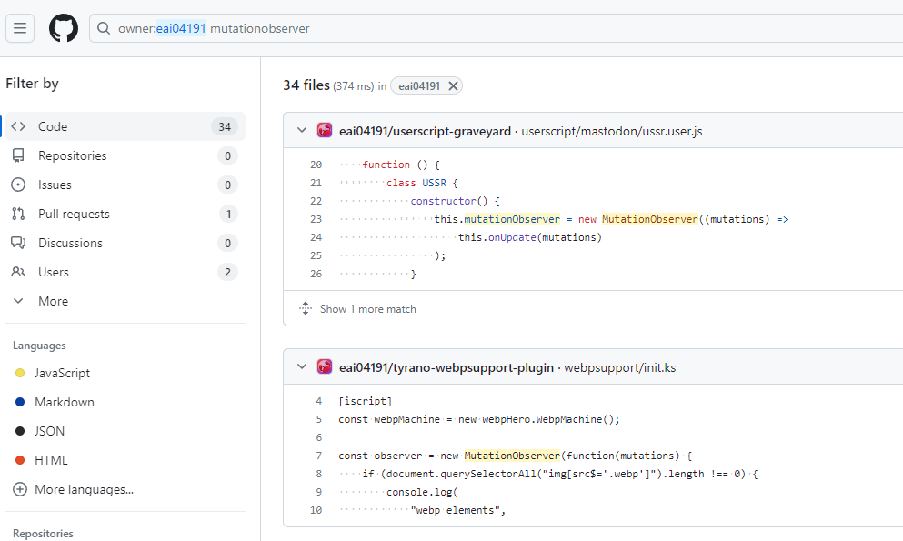Click the Discussions speech bubble icon
The height and width of the screenshot is (541, 903).
18,243
